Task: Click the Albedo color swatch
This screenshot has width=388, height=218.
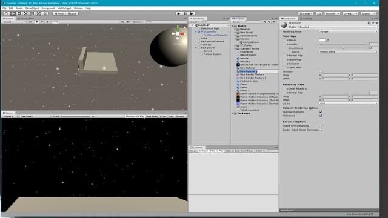Action: click(322, 40)
